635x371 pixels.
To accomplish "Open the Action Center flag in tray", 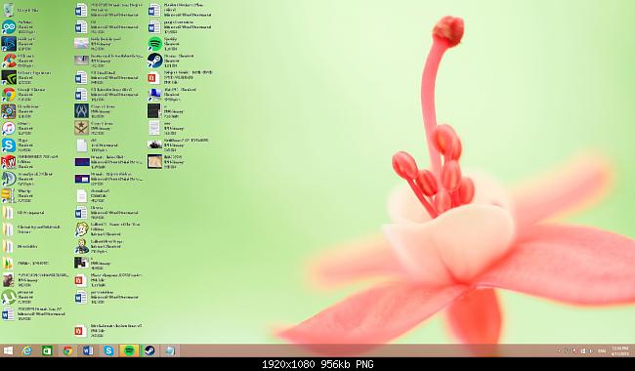I will click(x=574, y=350).
